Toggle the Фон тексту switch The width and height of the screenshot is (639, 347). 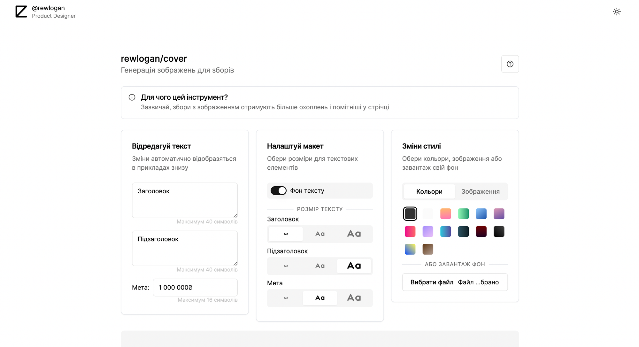[278, 191]
